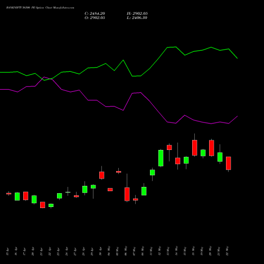Screen dimensions: 264x264
Task: Select the small red candle above 27 Apr
Action: 77,196
